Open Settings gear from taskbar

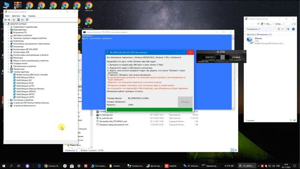tap(79, 166)
